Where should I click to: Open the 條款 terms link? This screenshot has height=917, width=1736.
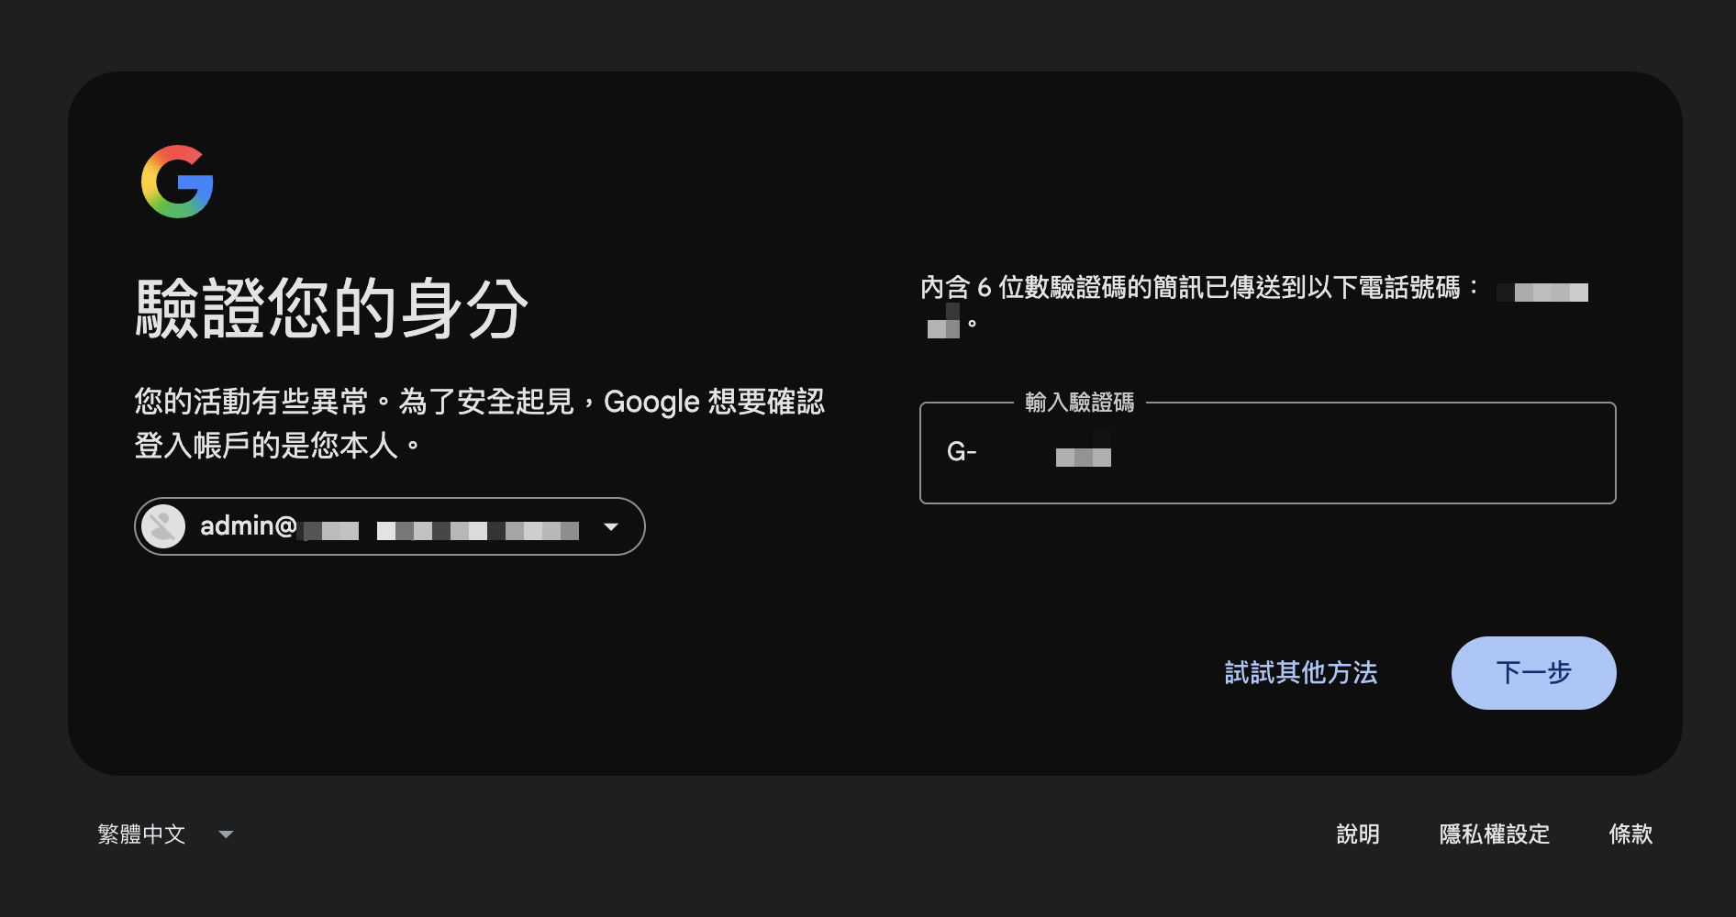[x=1630, y=834]
